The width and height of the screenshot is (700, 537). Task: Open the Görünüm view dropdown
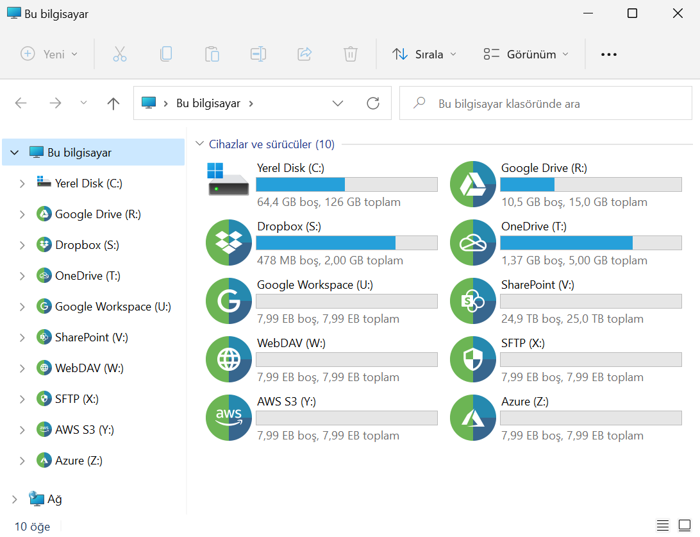(x=526, y=54)
